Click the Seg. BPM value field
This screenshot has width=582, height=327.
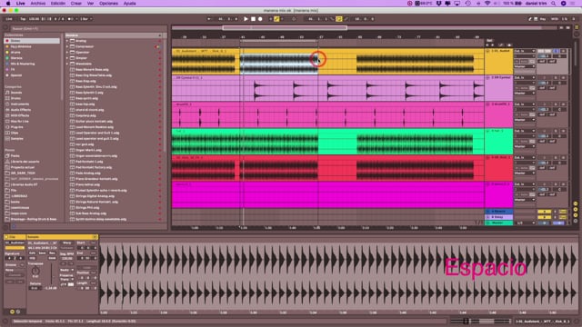(x=66, y=259)
